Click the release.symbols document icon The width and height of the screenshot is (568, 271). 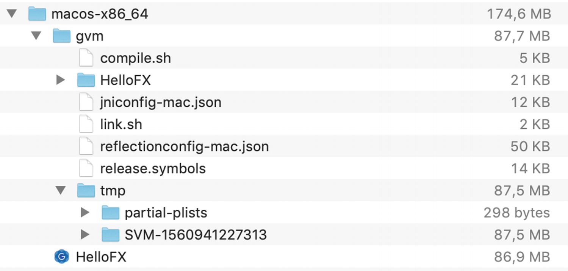click(86, 168)
